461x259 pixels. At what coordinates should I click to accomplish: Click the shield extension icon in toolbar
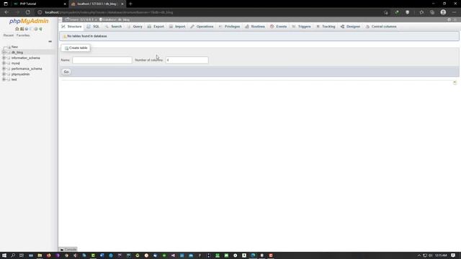click(x=408, y=12)
